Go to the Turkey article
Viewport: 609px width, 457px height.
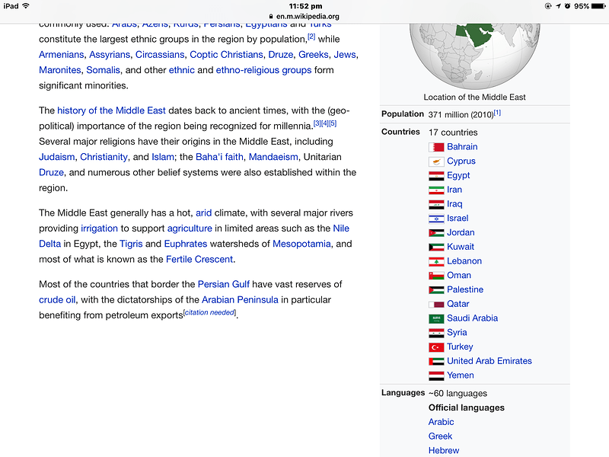click(460, 347)
